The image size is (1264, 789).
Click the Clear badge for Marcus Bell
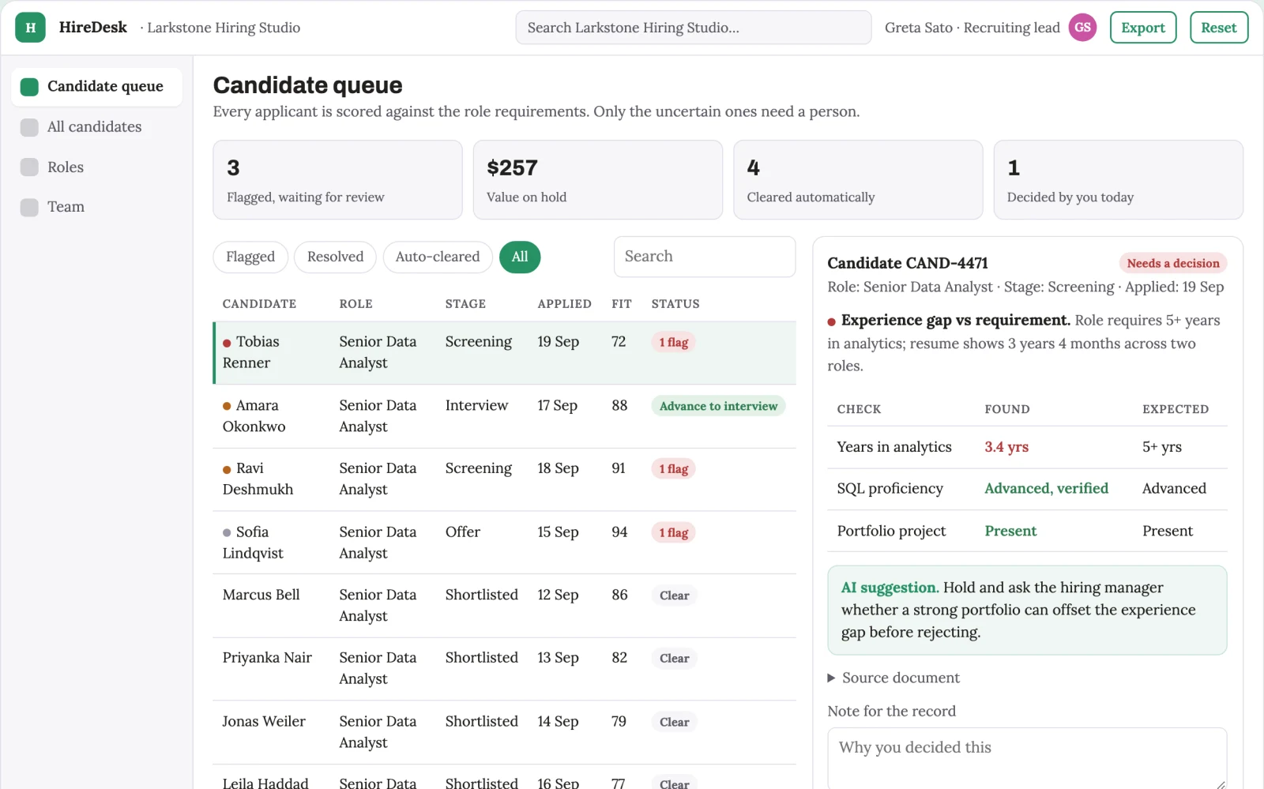(674, 596)
